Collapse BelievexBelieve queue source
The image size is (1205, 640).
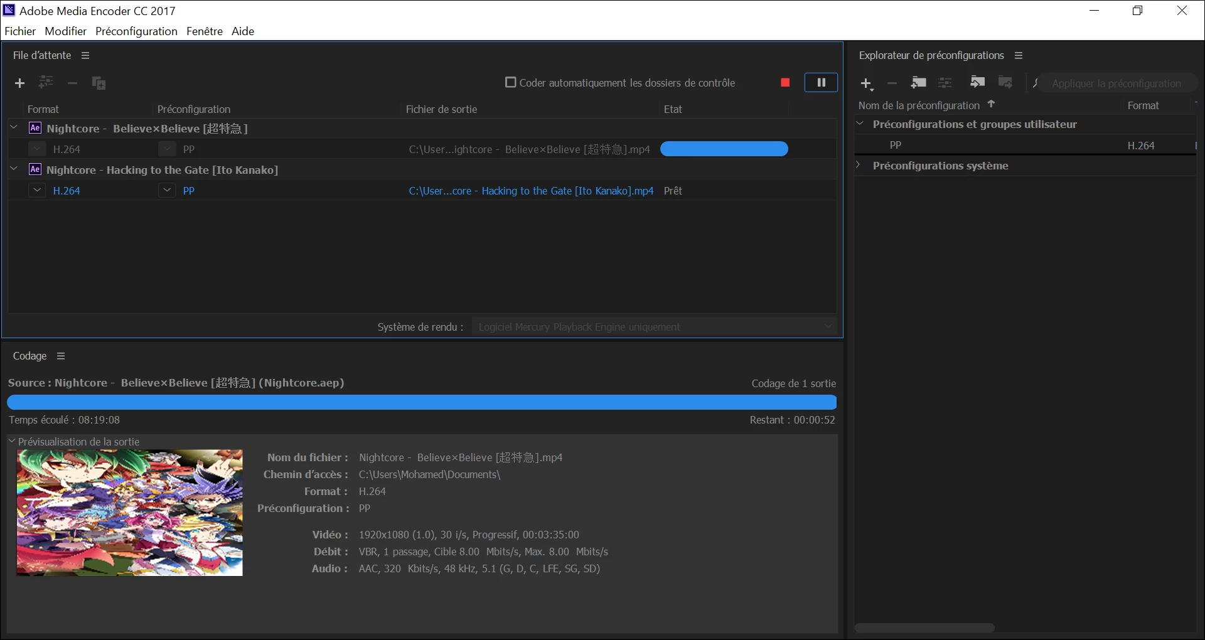click(14, 127)
